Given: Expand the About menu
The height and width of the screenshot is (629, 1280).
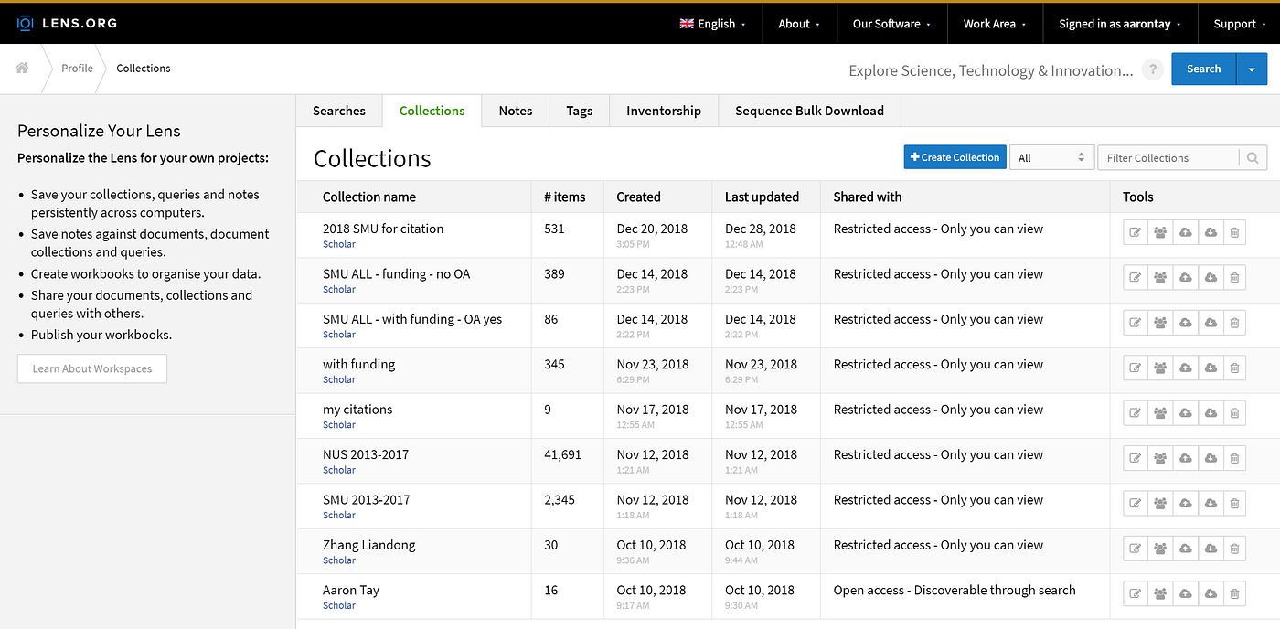Looking at the screenshot, I should pos(799,24).
